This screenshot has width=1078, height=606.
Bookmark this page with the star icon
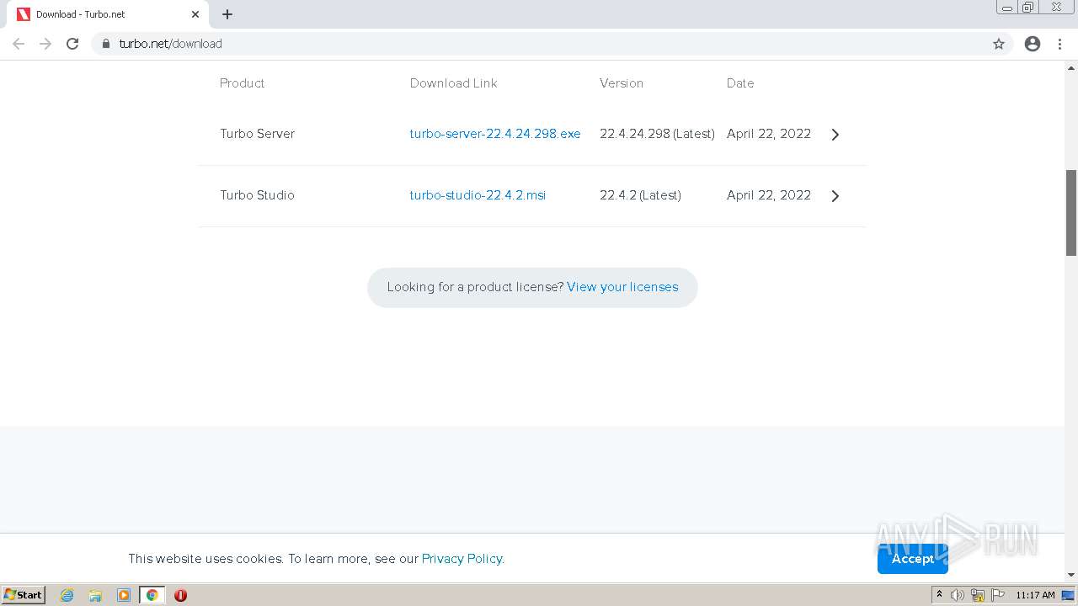pyautogui.click(x=999, y=44)
